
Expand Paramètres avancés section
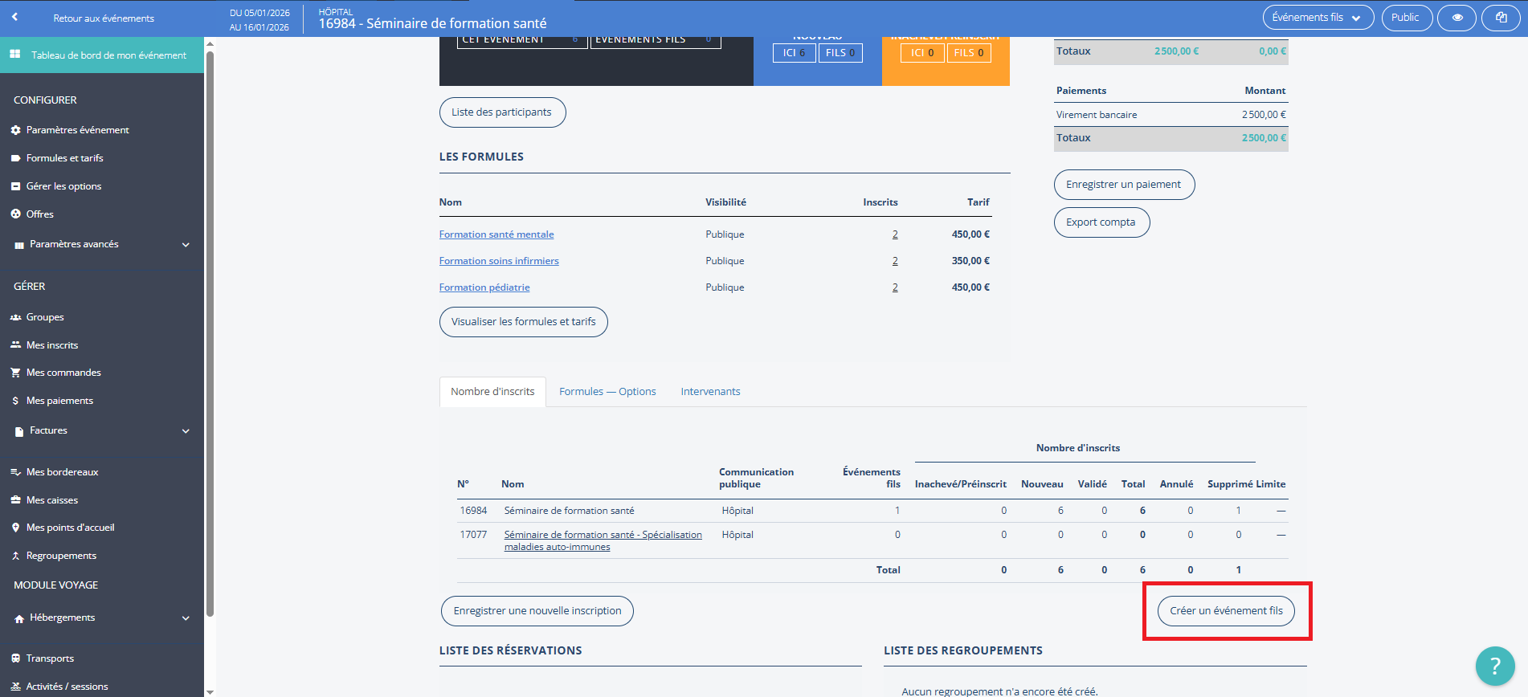click(186, 245)
